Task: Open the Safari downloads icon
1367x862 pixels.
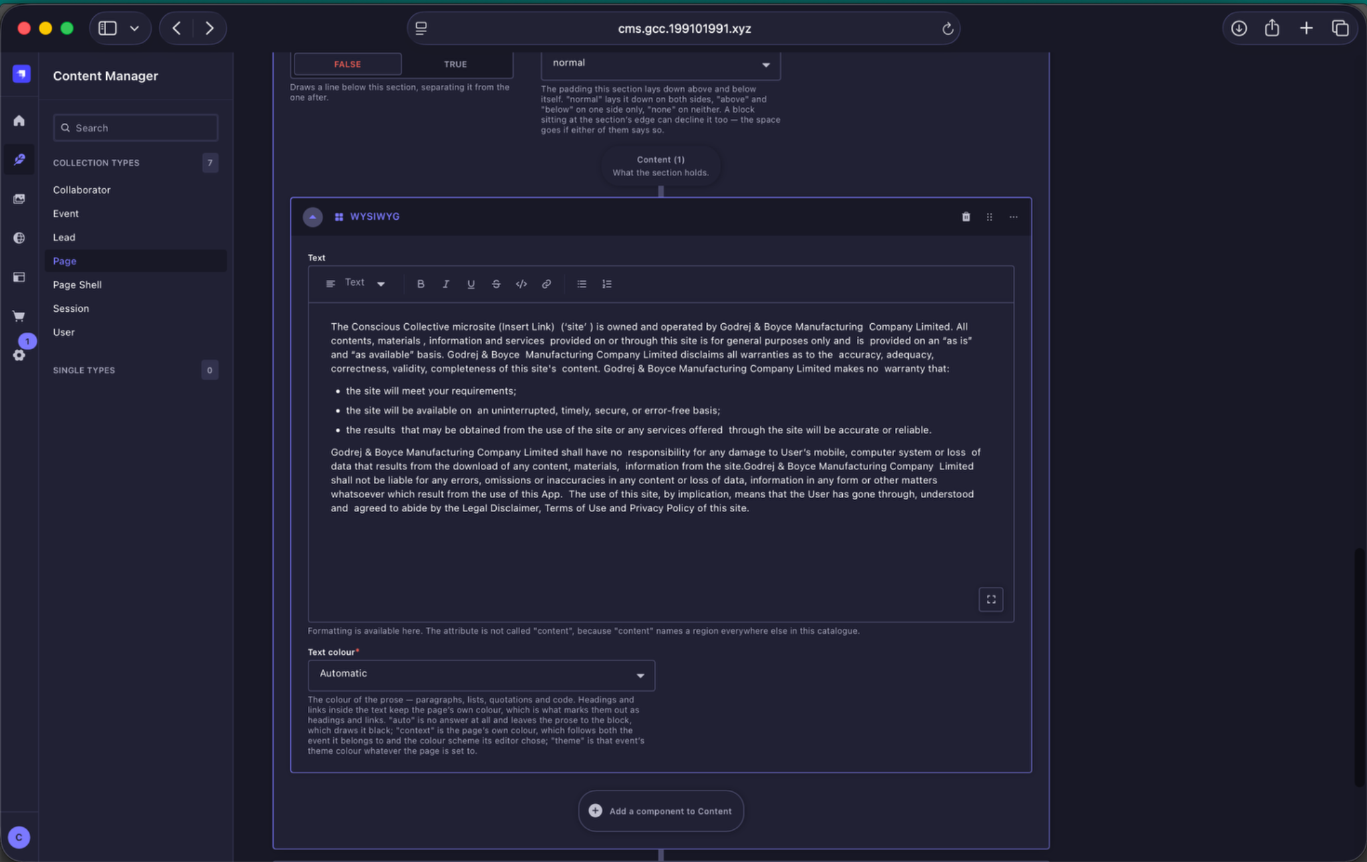Action: coord(1239,28)
